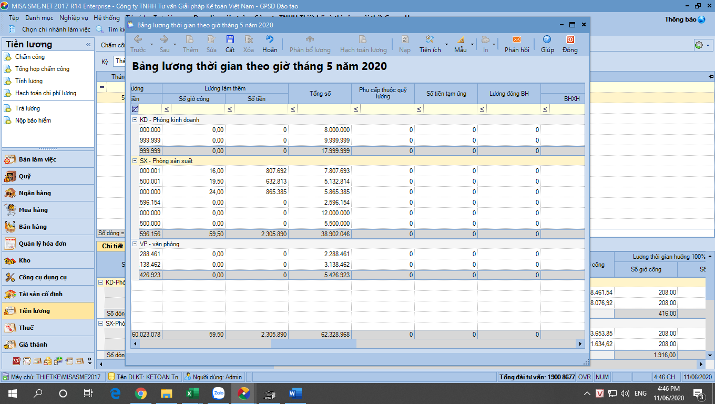Viewport: 715px width, 404px height.
Task: Click the Giúp help icon
Action: pyautogui.click(x=547, y=40)
